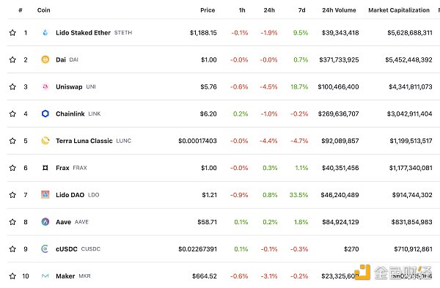The width and height of the screenshot is (440, 288).
Task: Sort by the 24h change header
Action: pyautogui.click(x=269, y=10)
